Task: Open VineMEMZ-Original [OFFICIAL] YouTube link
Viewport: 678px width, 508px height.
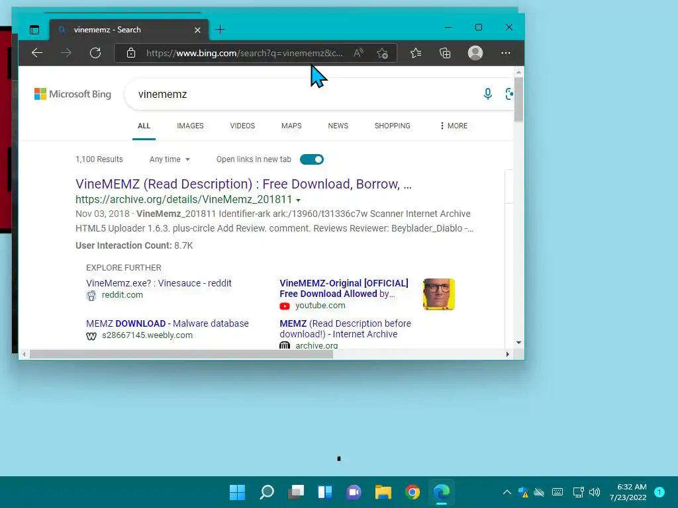Action: 344,288
